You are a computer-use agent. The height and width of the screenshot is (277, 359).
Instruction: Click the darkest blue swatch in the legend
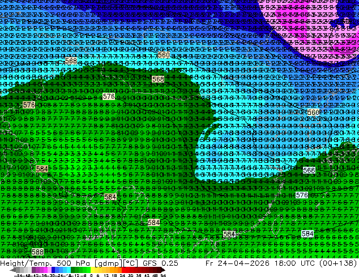pos(53,270)
